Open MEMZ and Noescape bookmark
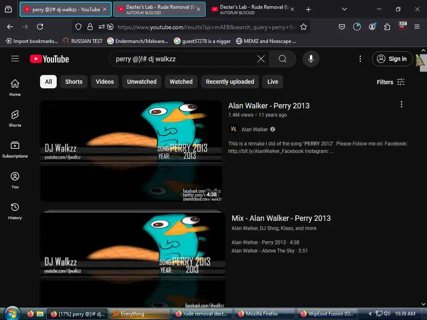The height and width of the screenshot is (320, 427). coord(266,41)
